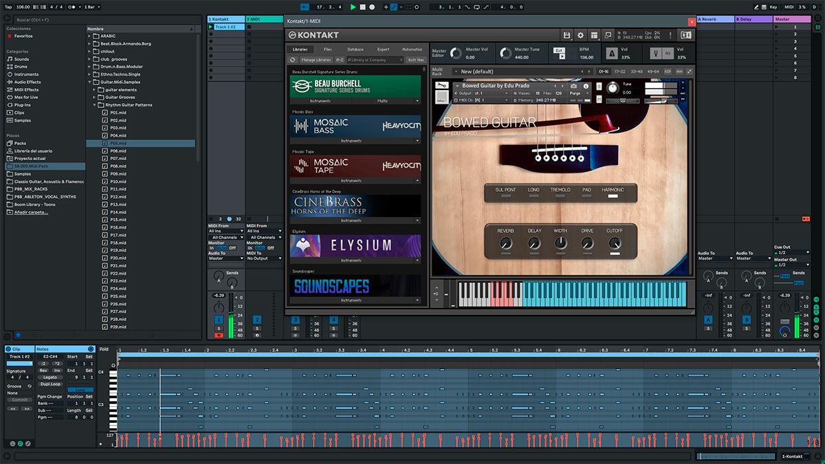Arm the transport Record button

[372, 7]
